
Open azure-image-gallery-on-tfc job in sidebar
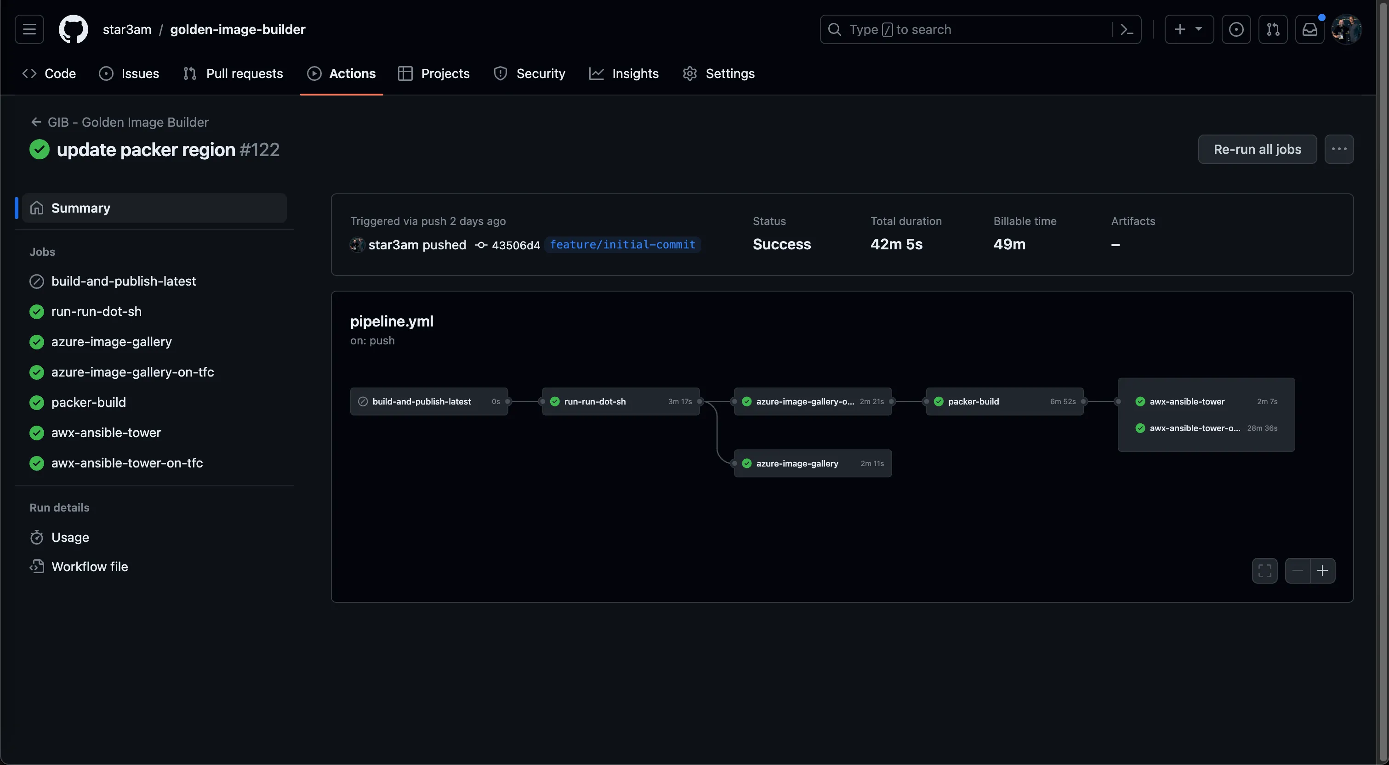click(x=132, y=372)
